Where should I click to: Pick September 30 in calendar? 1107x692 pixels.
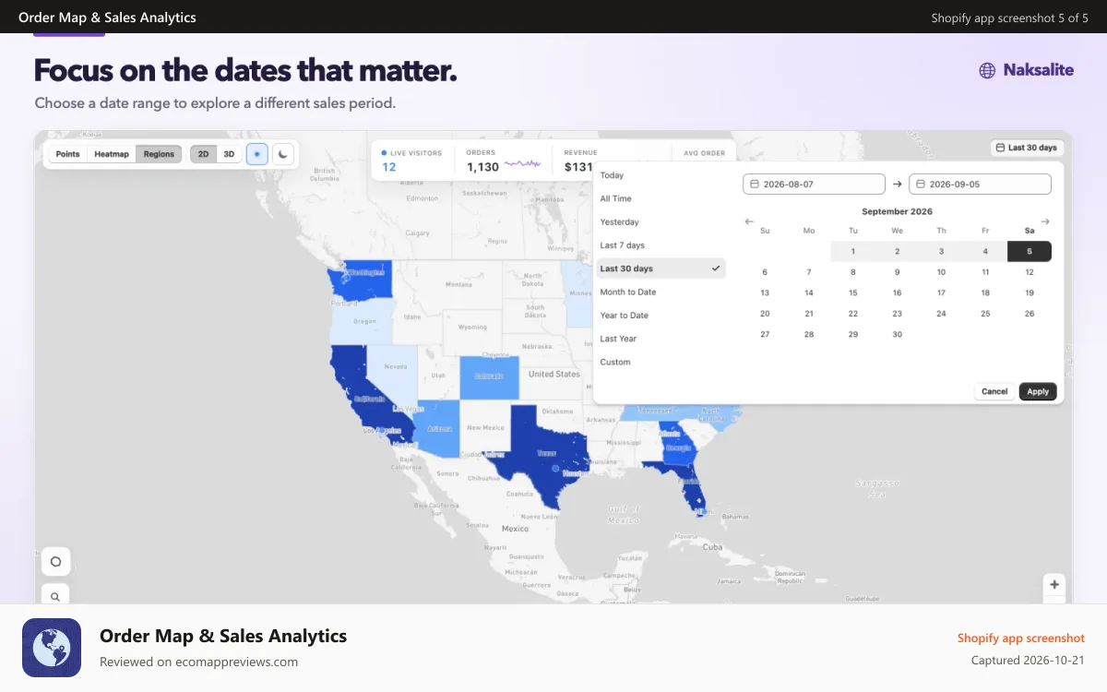click(x=897, y=335)
